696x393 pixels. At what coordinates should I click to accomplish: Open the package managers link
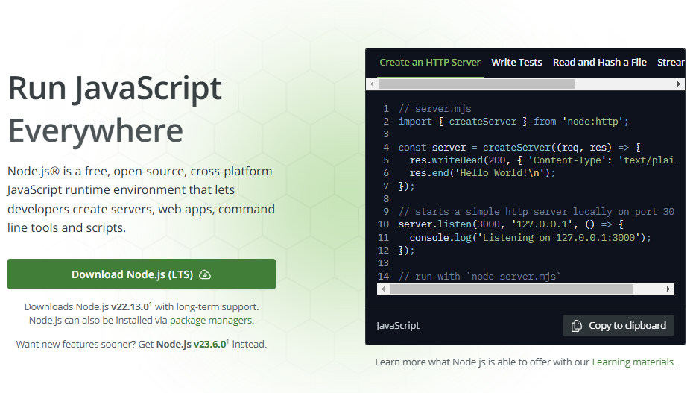pyautogui.click(x=211, y=320)
